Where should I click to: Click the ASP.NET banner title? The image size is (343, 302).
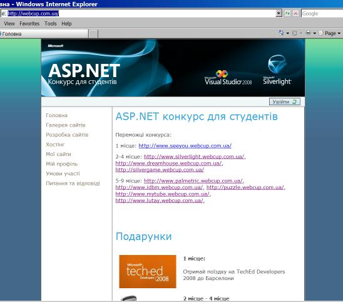[84, 71]
